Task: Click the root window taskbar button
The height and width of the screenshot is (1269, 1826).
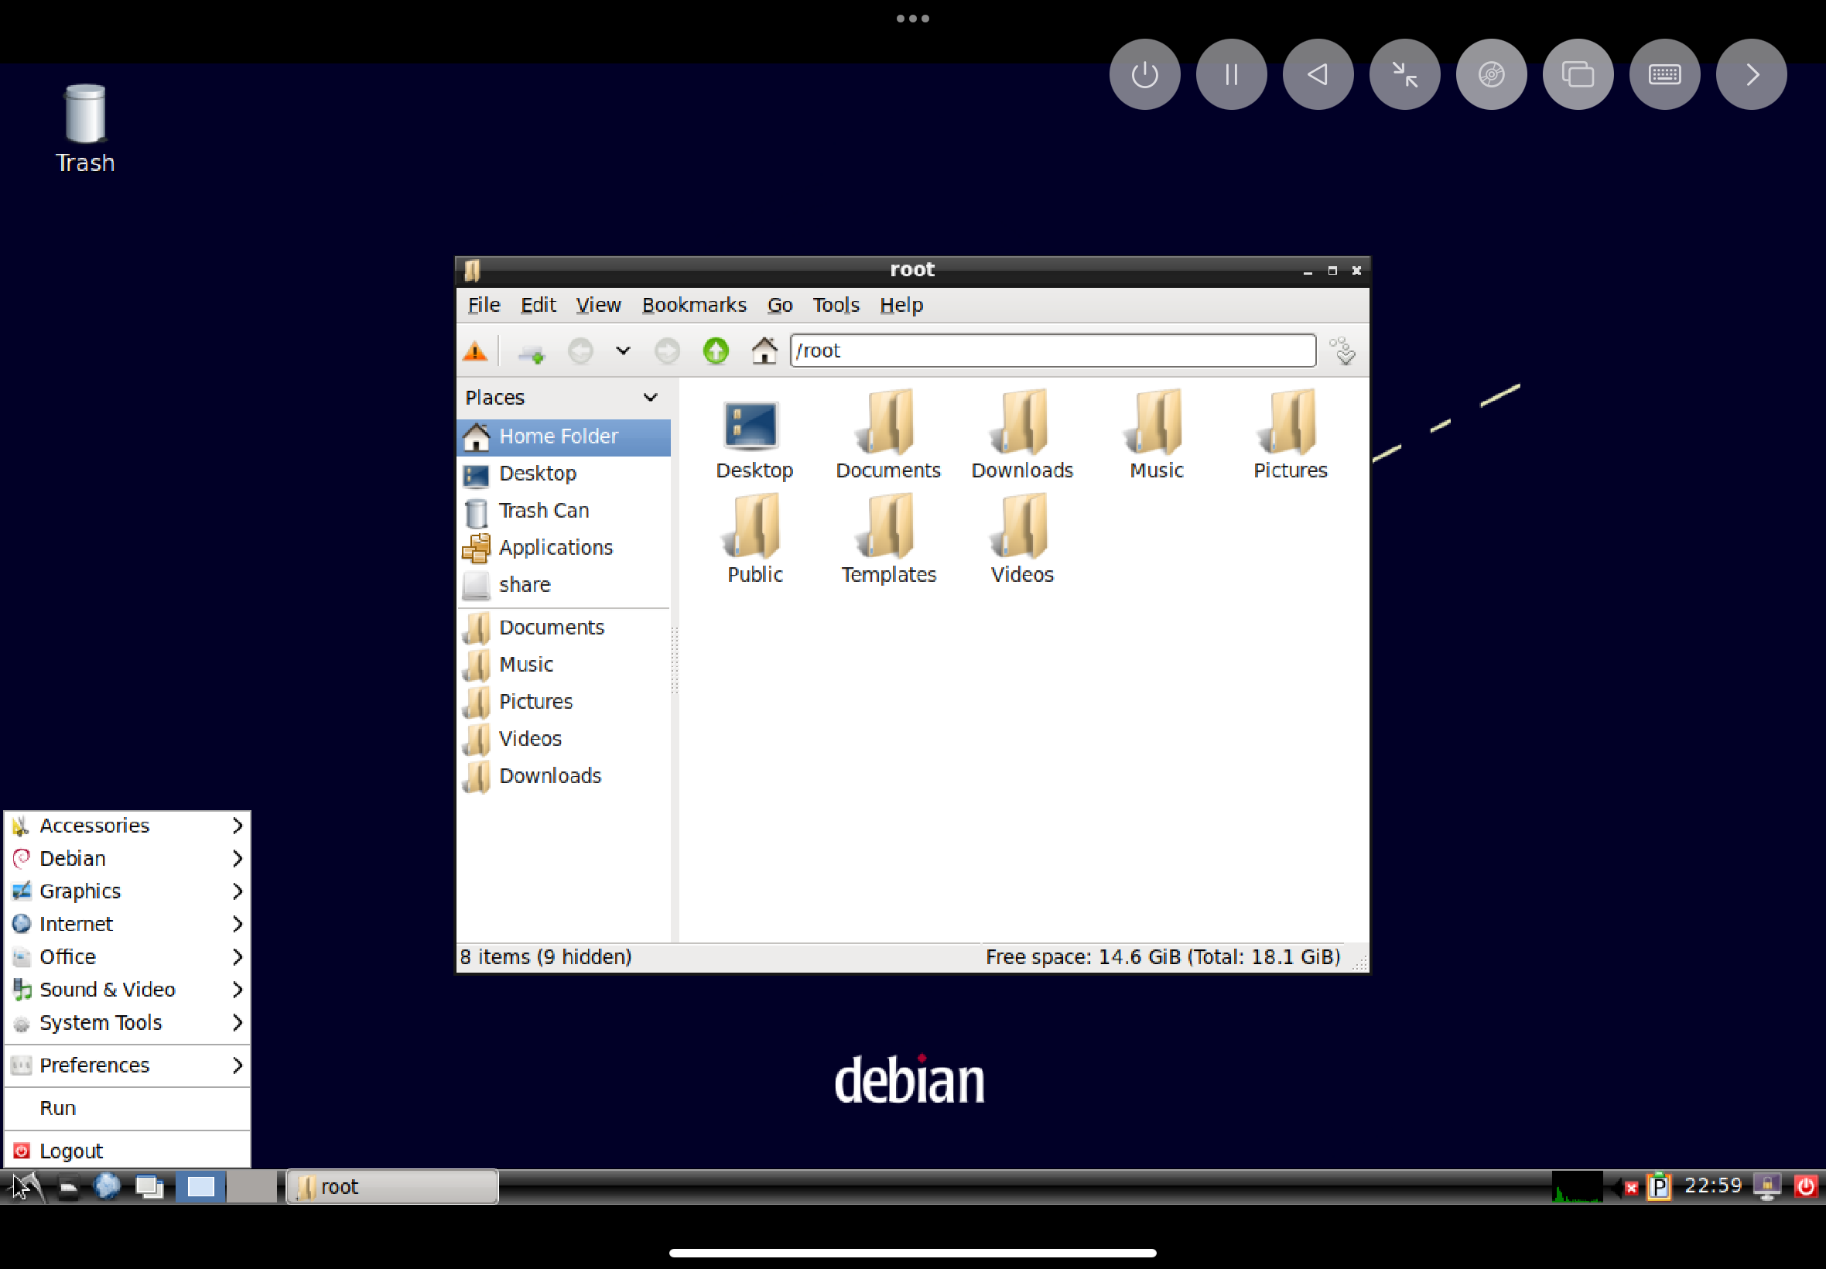Action: coord(392,1187)
